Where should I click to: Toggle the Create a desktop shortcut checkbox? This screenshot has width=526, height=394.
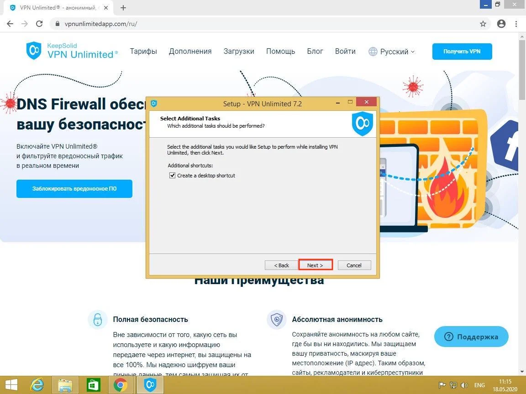click(172, 176)
